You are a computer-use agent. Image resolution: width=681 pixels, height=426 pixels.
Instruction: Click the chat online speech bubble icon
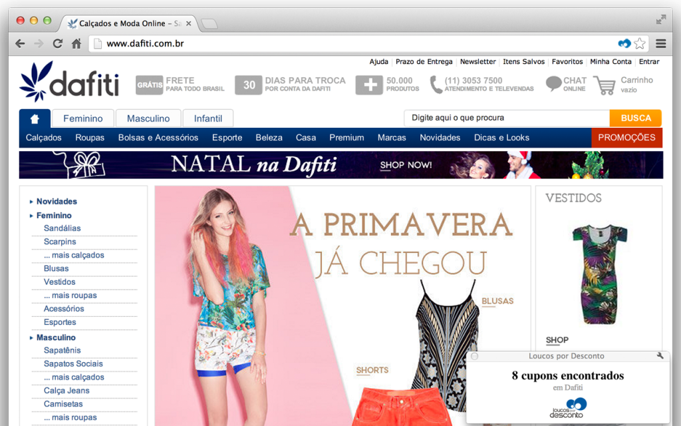click(553, 85)
